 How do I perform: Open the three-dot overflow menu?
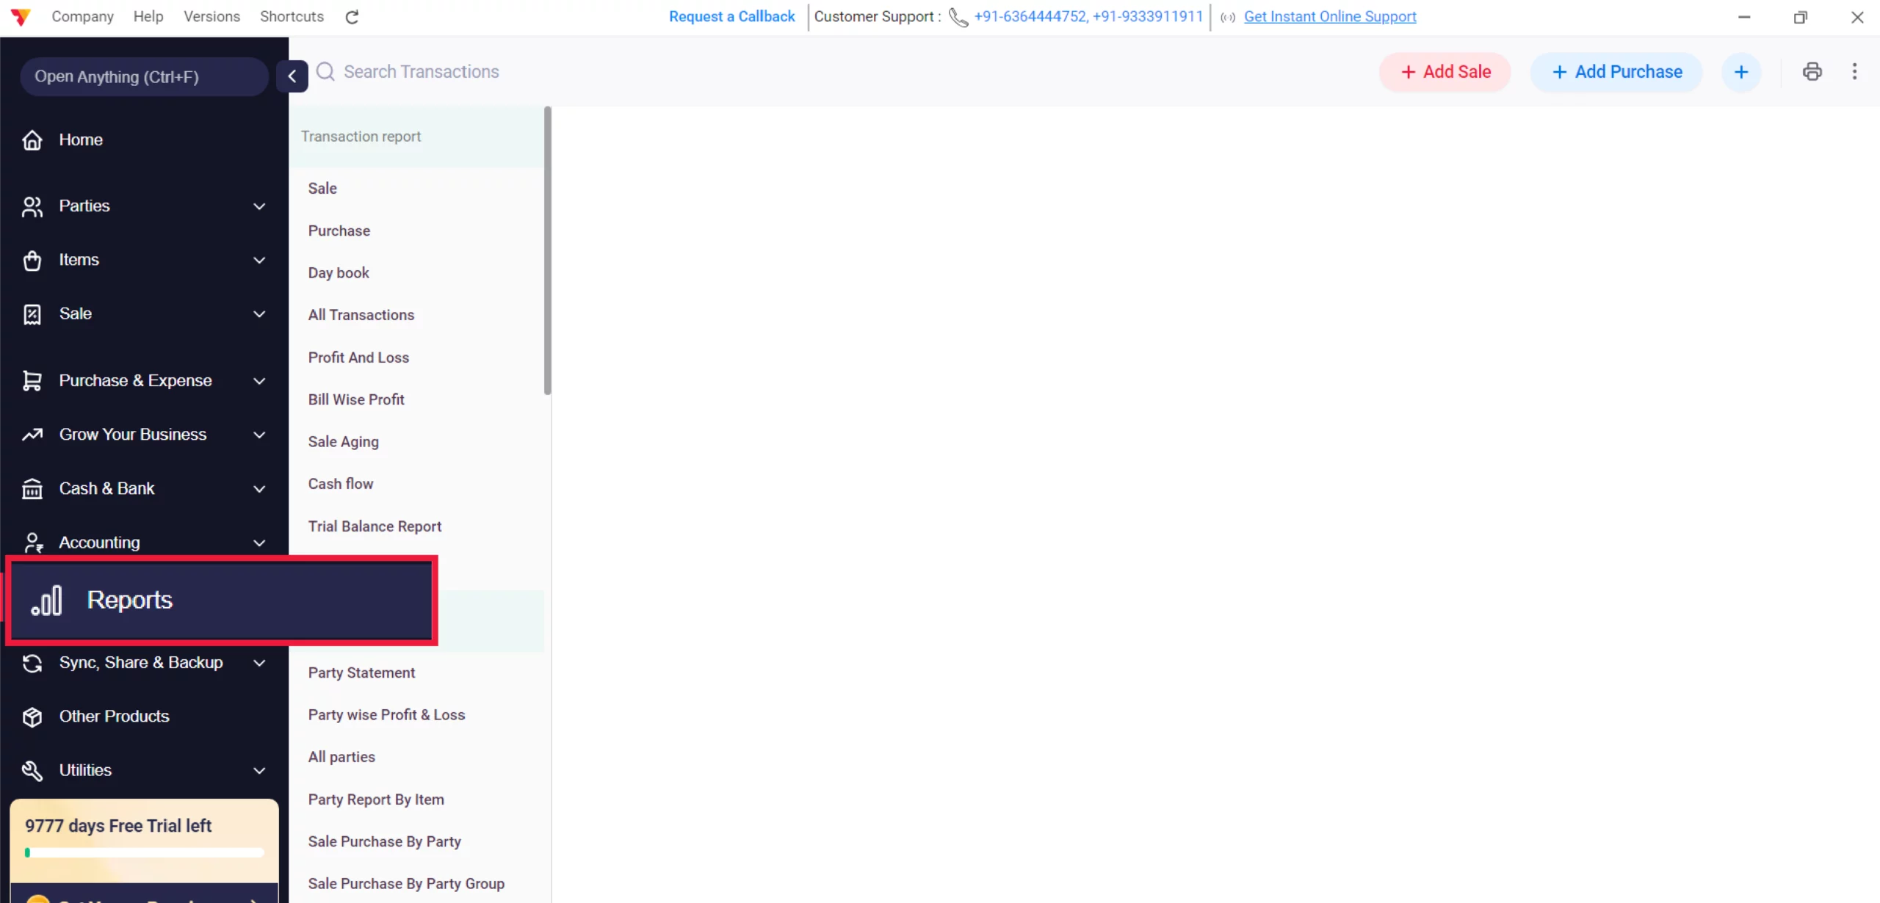point(1855,71)
